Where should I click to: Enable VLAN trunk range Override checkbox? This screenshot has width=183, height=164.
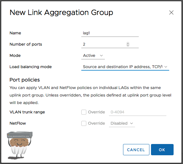point(84,112)
